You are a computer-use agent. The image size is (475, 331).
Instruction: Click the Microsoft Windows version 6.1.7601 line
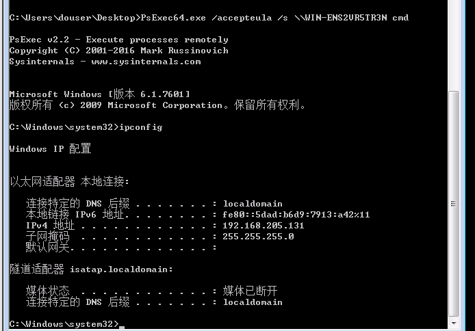coord(100,94)
